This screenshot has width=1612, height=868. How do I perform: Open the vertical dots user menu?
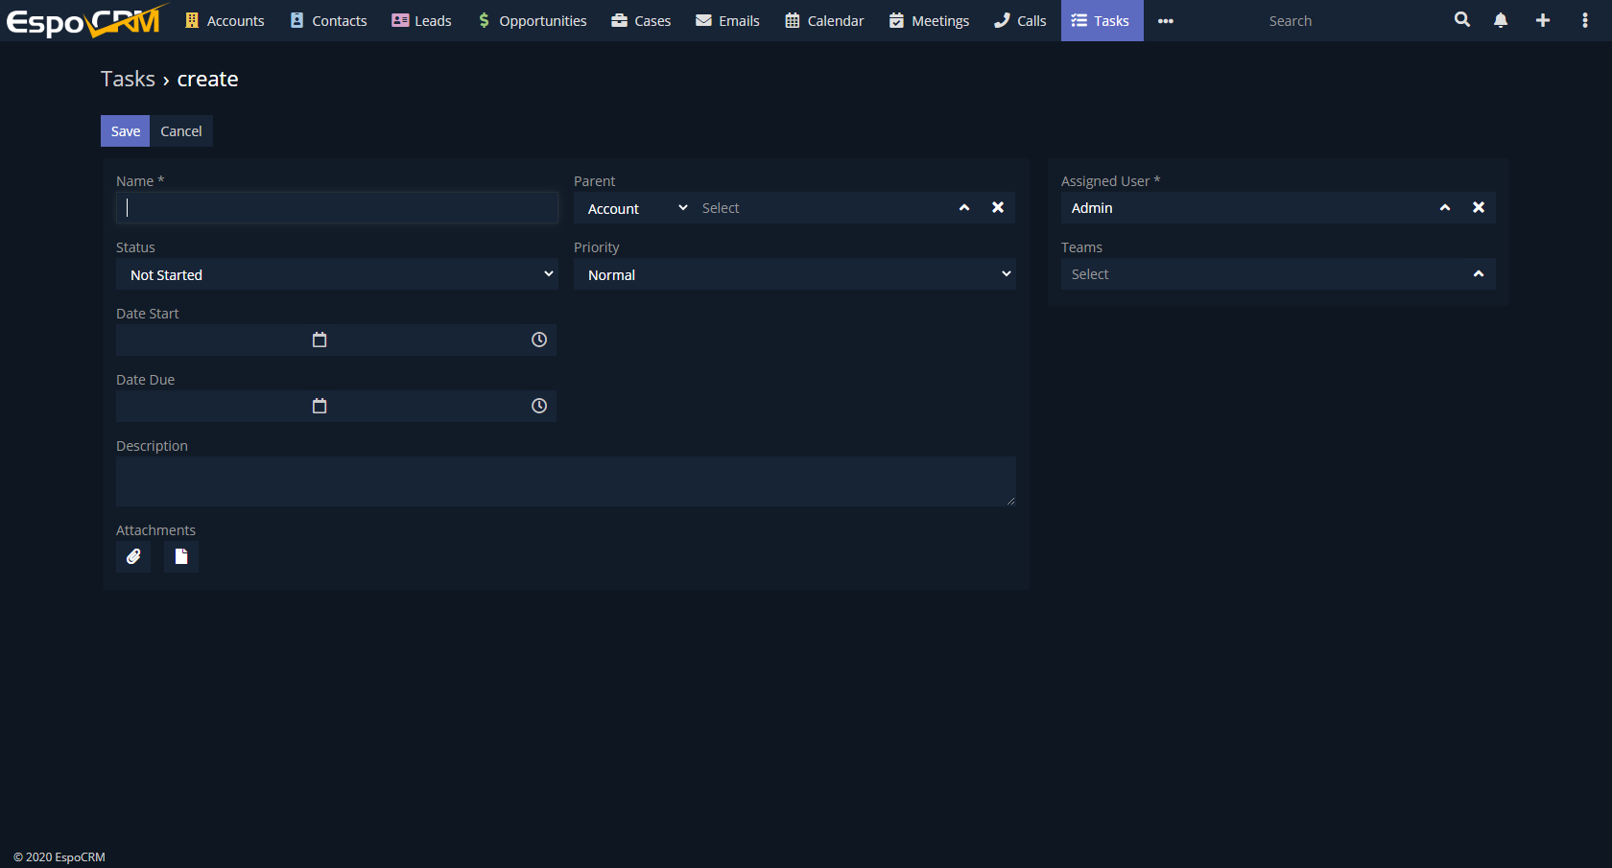tap(1584, 20)
